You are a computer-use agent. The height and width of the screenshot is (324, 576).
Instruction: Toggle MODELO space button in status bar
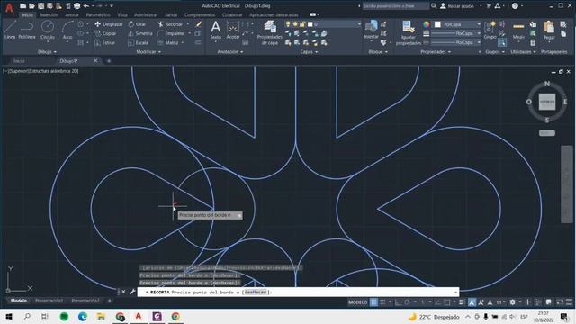pyautogui.click(x=358, y=302)
